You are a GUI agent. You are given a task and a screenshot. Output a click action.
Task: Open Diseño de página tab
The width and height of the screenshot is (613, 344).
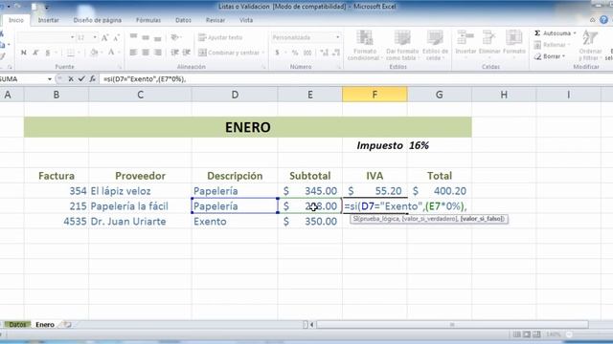pos(98,20)
